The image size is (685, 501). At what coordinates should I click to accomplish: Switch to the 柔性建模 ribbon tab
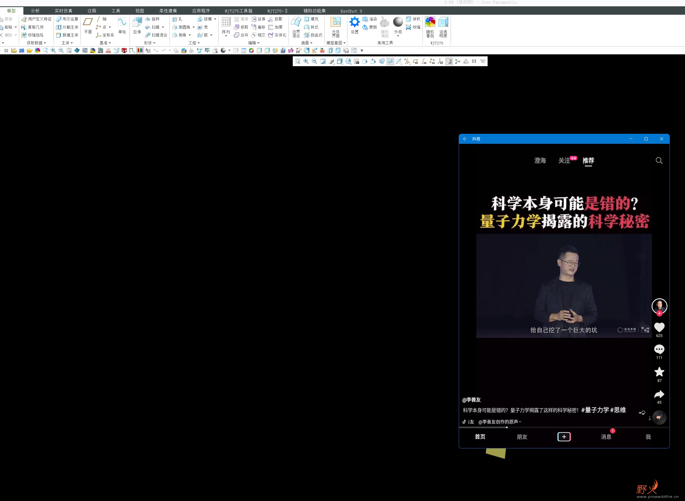[x=168, y=11]
